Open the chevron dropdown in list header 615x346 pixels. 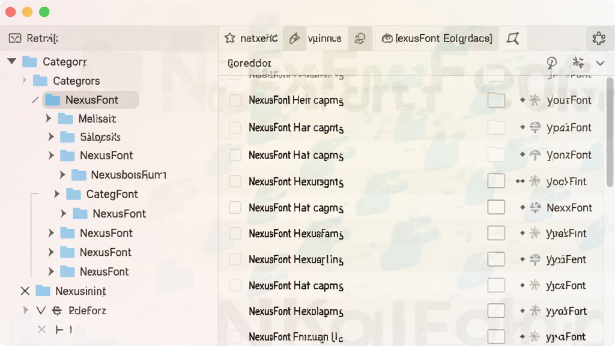(600, 63)
